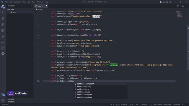Open the Extensions view

coord(3,30)
